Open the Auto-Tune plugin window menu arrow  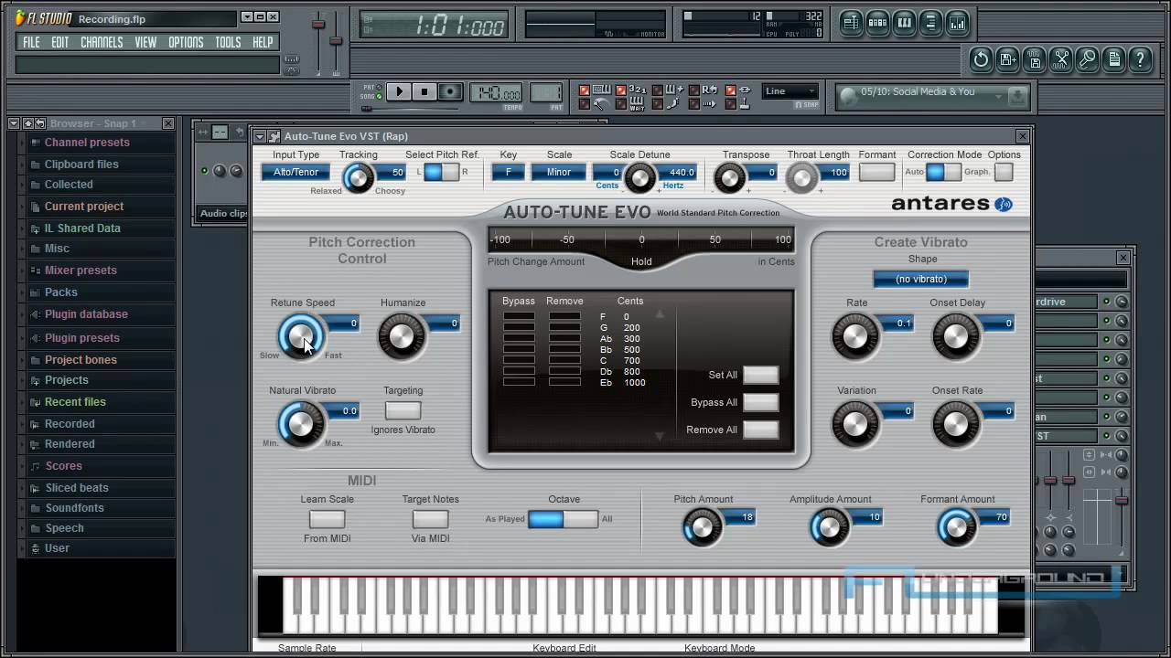pos(260,136)
